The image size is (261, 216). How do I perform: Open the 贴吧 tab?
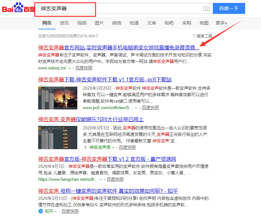(x=169, y=23)
